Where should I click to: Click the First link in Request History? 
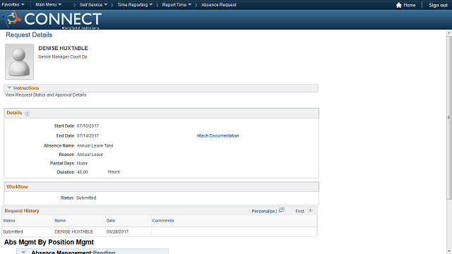pos(299,211)
